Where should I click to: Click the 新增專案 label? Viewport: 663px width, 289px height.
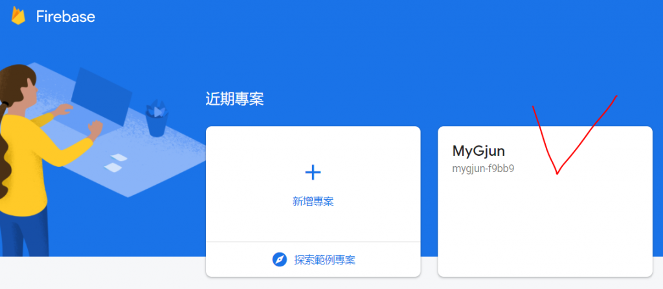pos(313,202)
